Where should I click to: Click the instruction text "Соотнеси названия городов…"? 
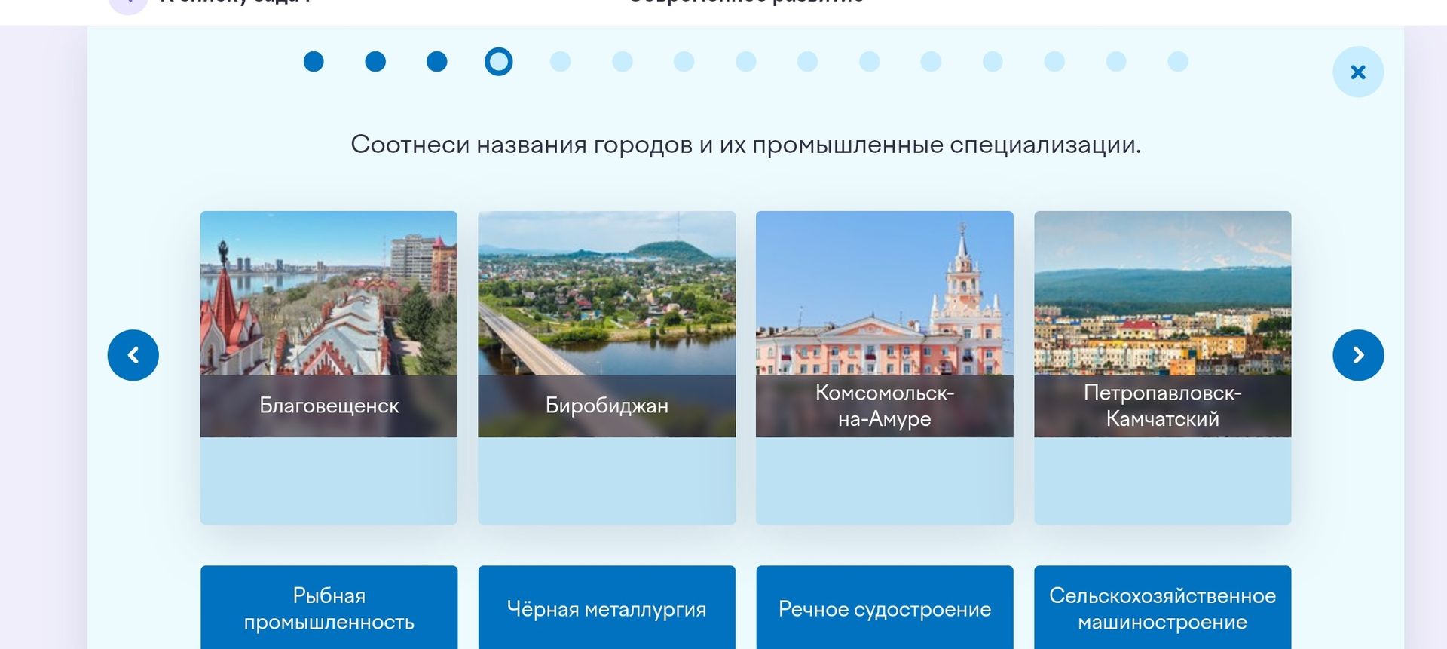746,145
